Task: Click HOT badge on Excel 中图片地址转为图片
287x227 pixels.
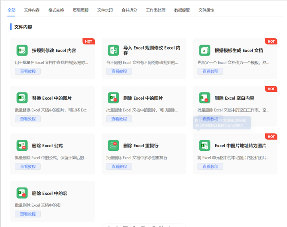Action: pos(271,136)
